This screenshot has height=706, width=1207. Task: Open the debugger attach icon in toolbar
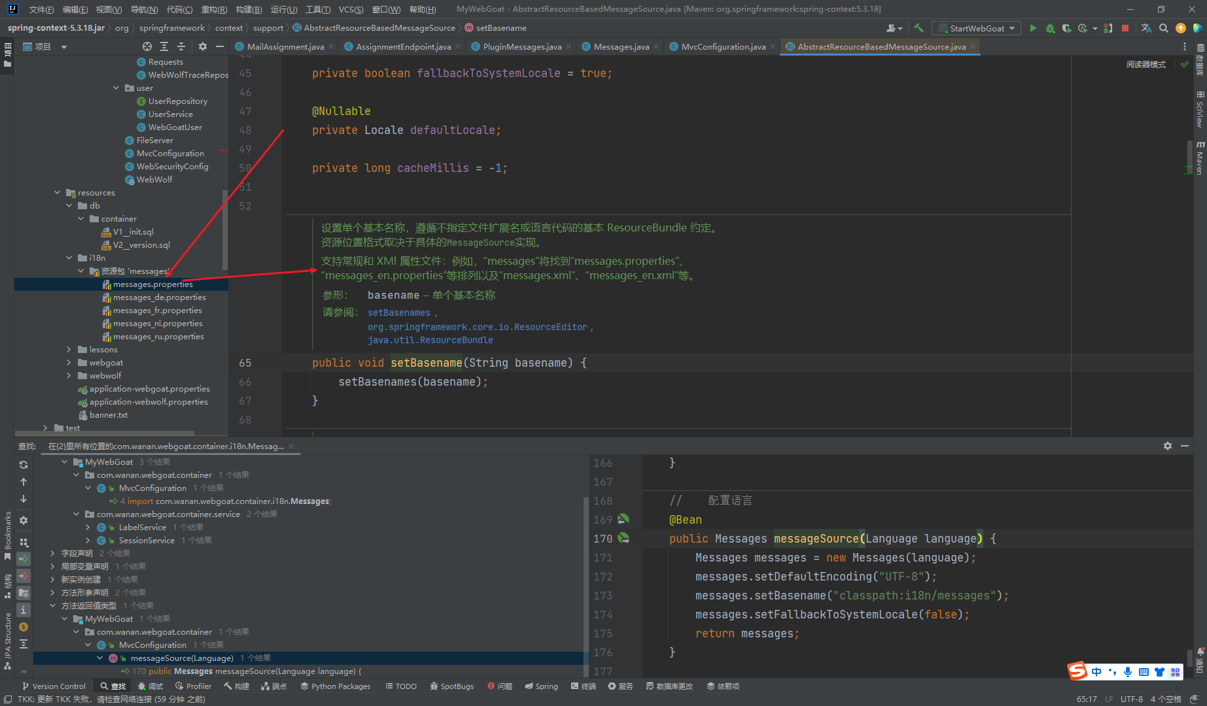(x=1108, y=28)
